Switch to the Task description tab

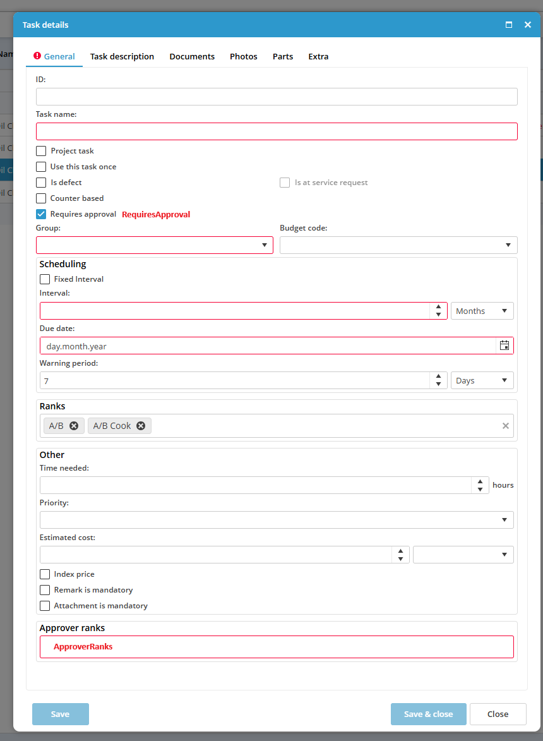(x=122, y=56)
